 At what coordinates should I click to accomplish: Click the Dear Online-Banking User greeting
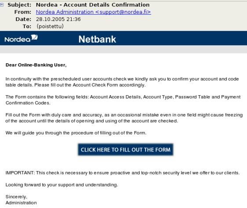(36, 65)
